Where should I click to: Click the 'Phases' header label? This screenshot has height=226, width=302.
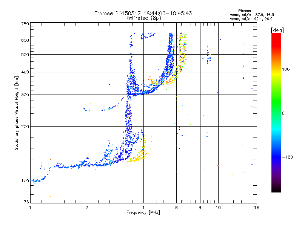tap(244, 11)
